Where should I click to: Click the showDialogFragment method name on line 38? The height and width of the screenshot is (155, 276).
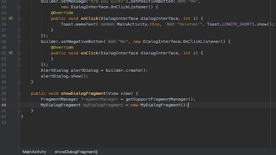point(83,93)
